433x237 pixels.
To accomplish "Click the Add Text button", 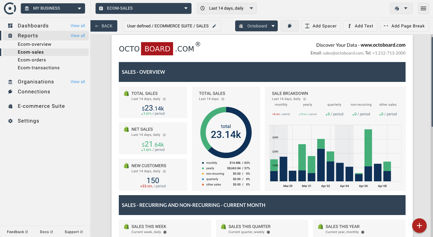I will point(360,26).
